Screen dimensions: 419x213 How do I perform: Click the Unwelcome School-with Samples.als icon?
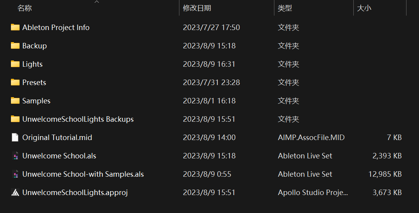(15, 174)
